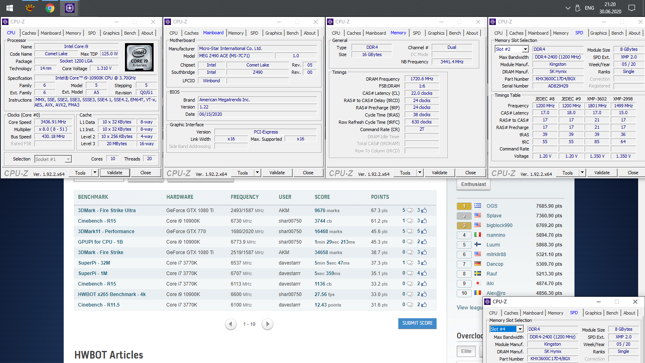Open the Slot #4 memory slot dropdown
The height and width of the screenshot is (363, 645).
pyautogui.click(x=520, y=329)
